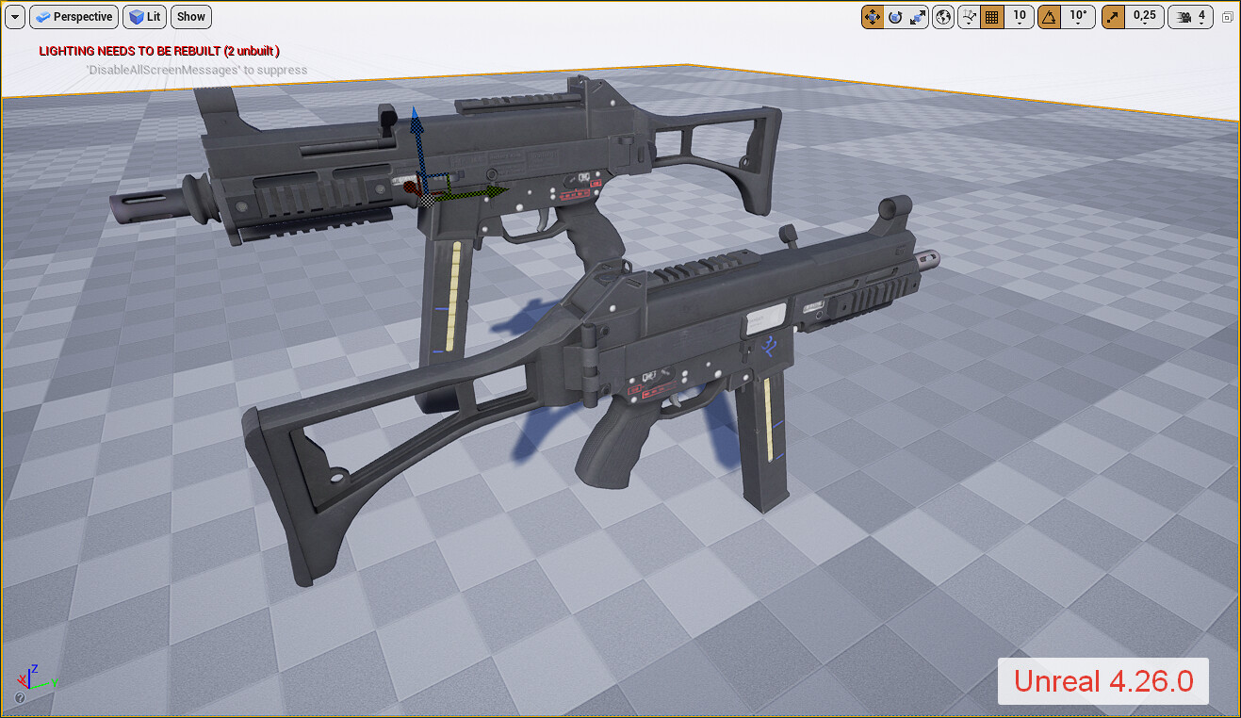Image resolution: width=1241 pixels, height=718 pixels.
Task: Toggle scale snapping
Action: (1114, 16)
